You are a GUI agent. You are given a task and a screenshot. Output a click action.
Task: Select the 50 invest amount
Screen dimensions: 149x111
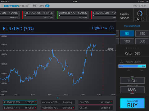(x=127, y=34)
